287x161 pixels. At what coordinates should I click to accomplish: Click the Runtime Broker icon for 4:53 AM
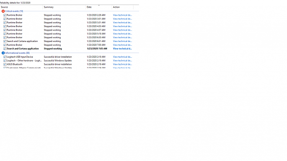(x=5, y=26)
